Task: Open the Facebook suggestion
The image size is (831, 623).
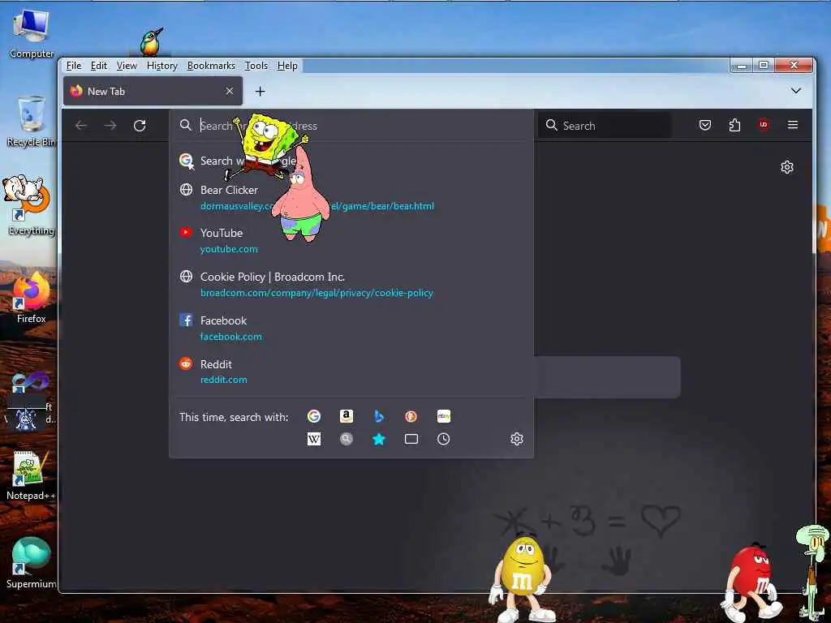Action: (x=351, y=328)
